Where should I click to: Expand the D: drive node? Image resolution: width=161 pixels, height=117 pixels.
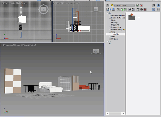[x=108, y=41]
